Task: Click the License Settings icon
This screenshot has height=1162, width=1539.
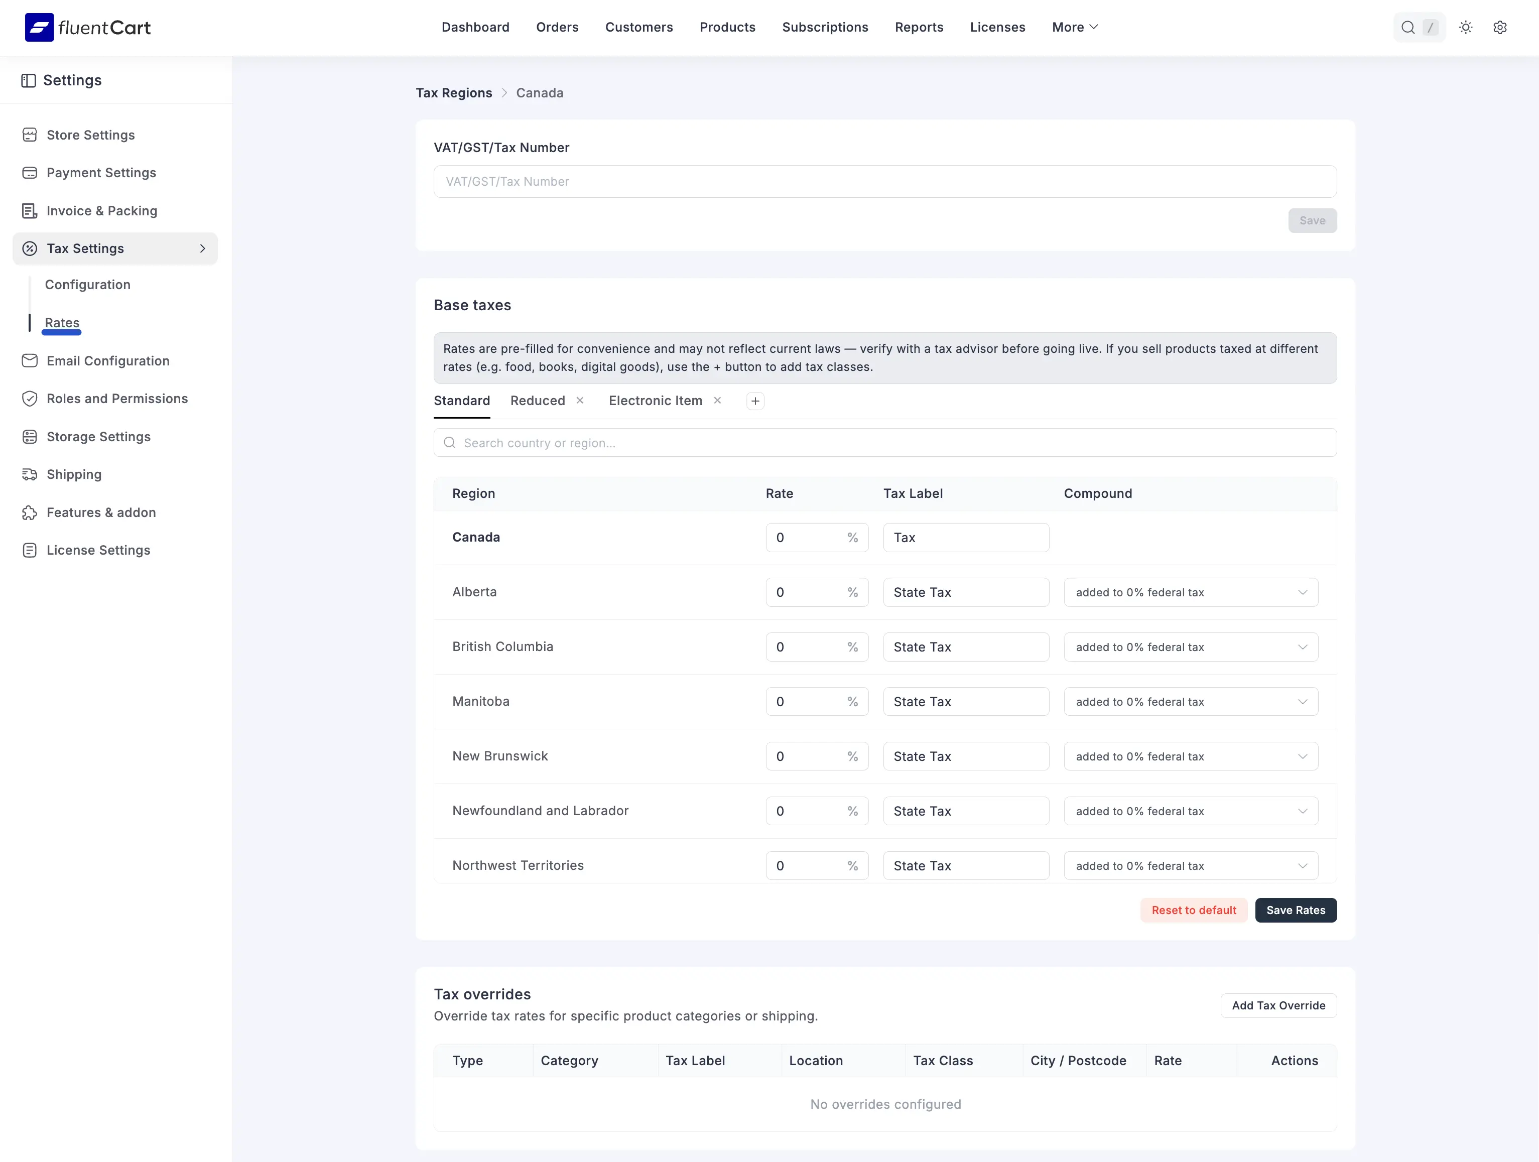Action: (29, 551)
